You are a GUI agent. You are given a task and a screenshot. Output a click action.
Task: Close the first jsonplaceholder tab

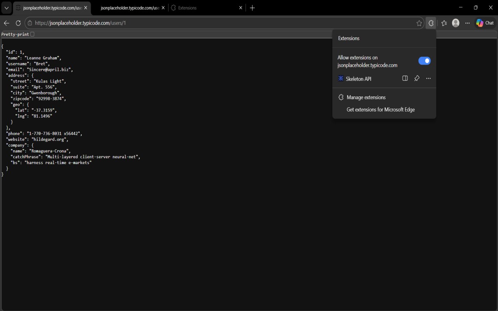(x=86, y=8)
